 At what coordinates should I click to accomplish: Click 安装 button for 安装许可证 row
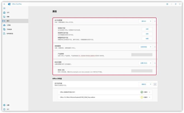[x=147, y=29]
